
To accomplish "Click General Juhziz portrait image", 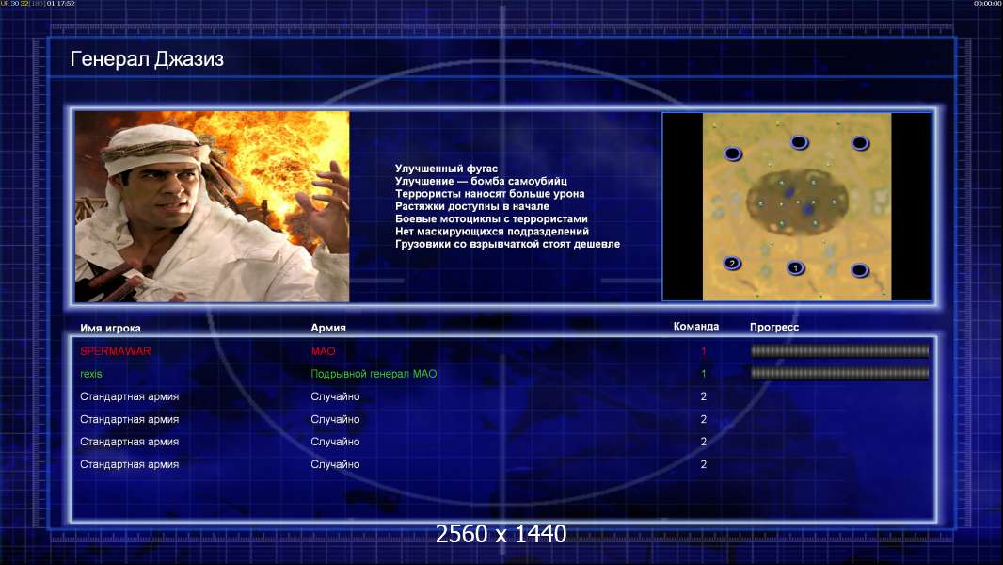I will (x=212, y=206).
